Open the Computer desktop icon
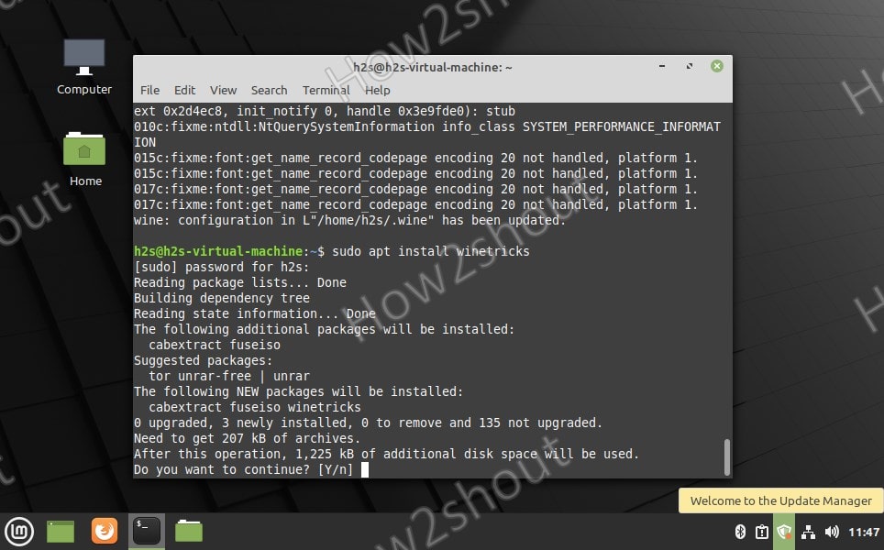This screenshot has height=550, width=884. (84, 67)
